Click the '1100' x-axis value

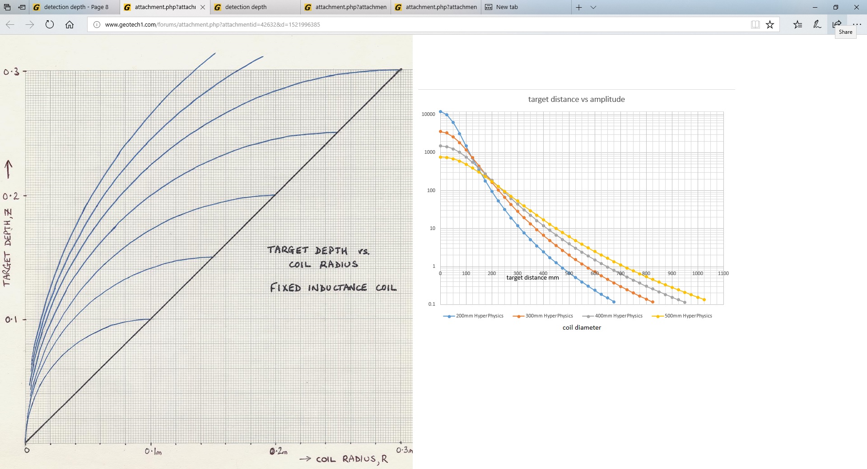pos(723,273)
